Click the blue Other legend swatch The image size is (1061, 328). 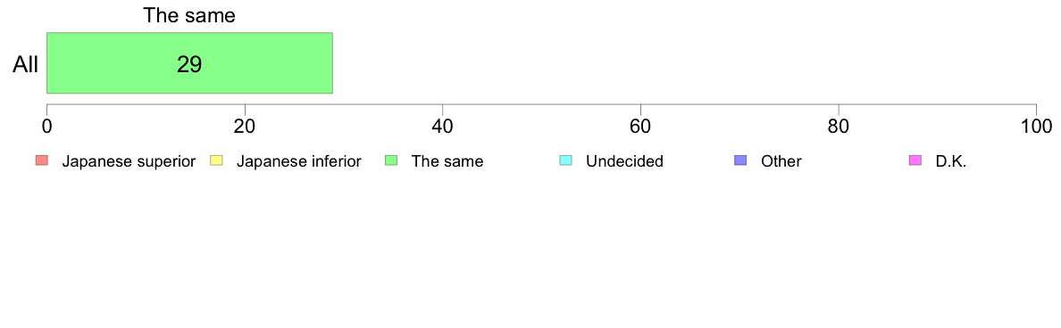pos(740,160)
